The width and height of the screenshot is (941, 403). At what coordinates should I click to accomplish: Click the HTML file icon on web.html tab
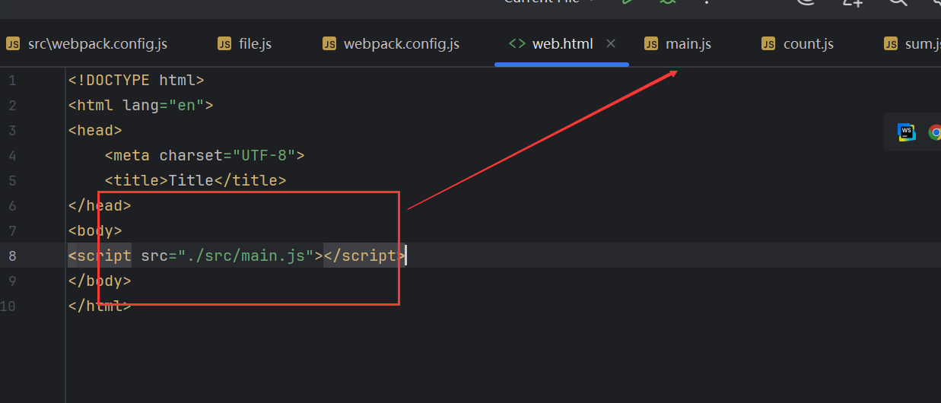coord(517,43)
